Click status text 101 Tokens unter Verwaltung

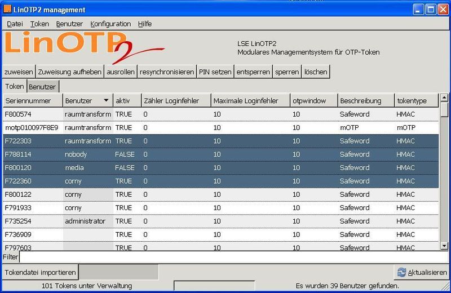(87, 286)
